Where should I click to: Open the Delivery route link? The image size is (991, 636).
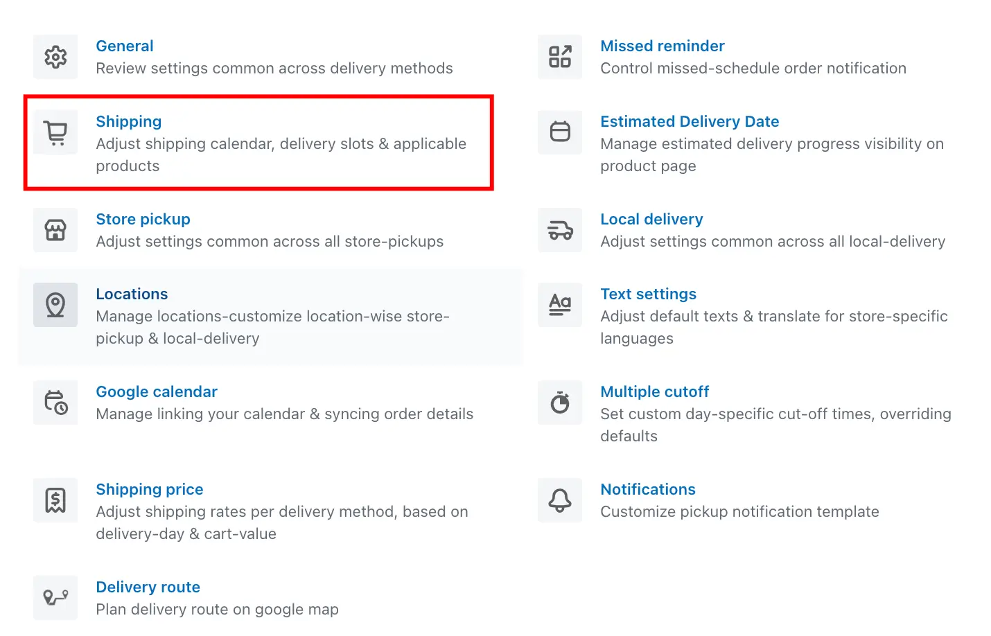point(148,588)
